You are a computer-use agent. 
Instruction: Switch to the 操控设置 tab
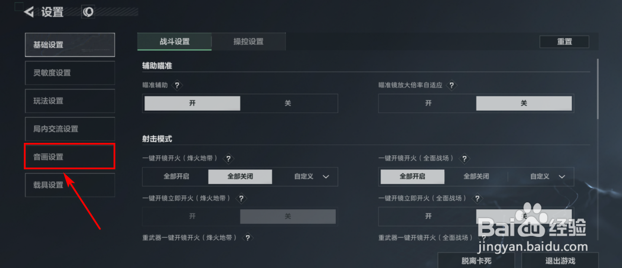tap(248, 42)
